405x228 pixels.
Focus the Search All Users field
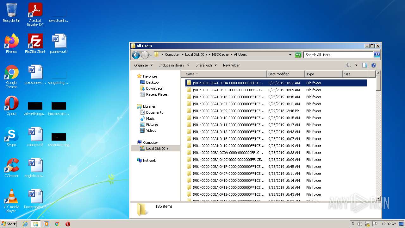(x=338, y=55)
